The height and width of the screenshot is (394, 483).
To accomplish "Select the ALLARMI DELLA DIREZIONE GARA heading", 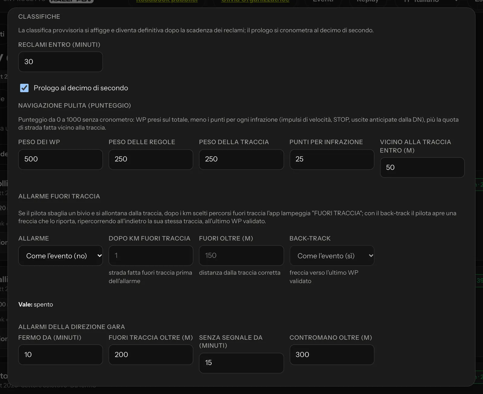I will coord(72,327).
